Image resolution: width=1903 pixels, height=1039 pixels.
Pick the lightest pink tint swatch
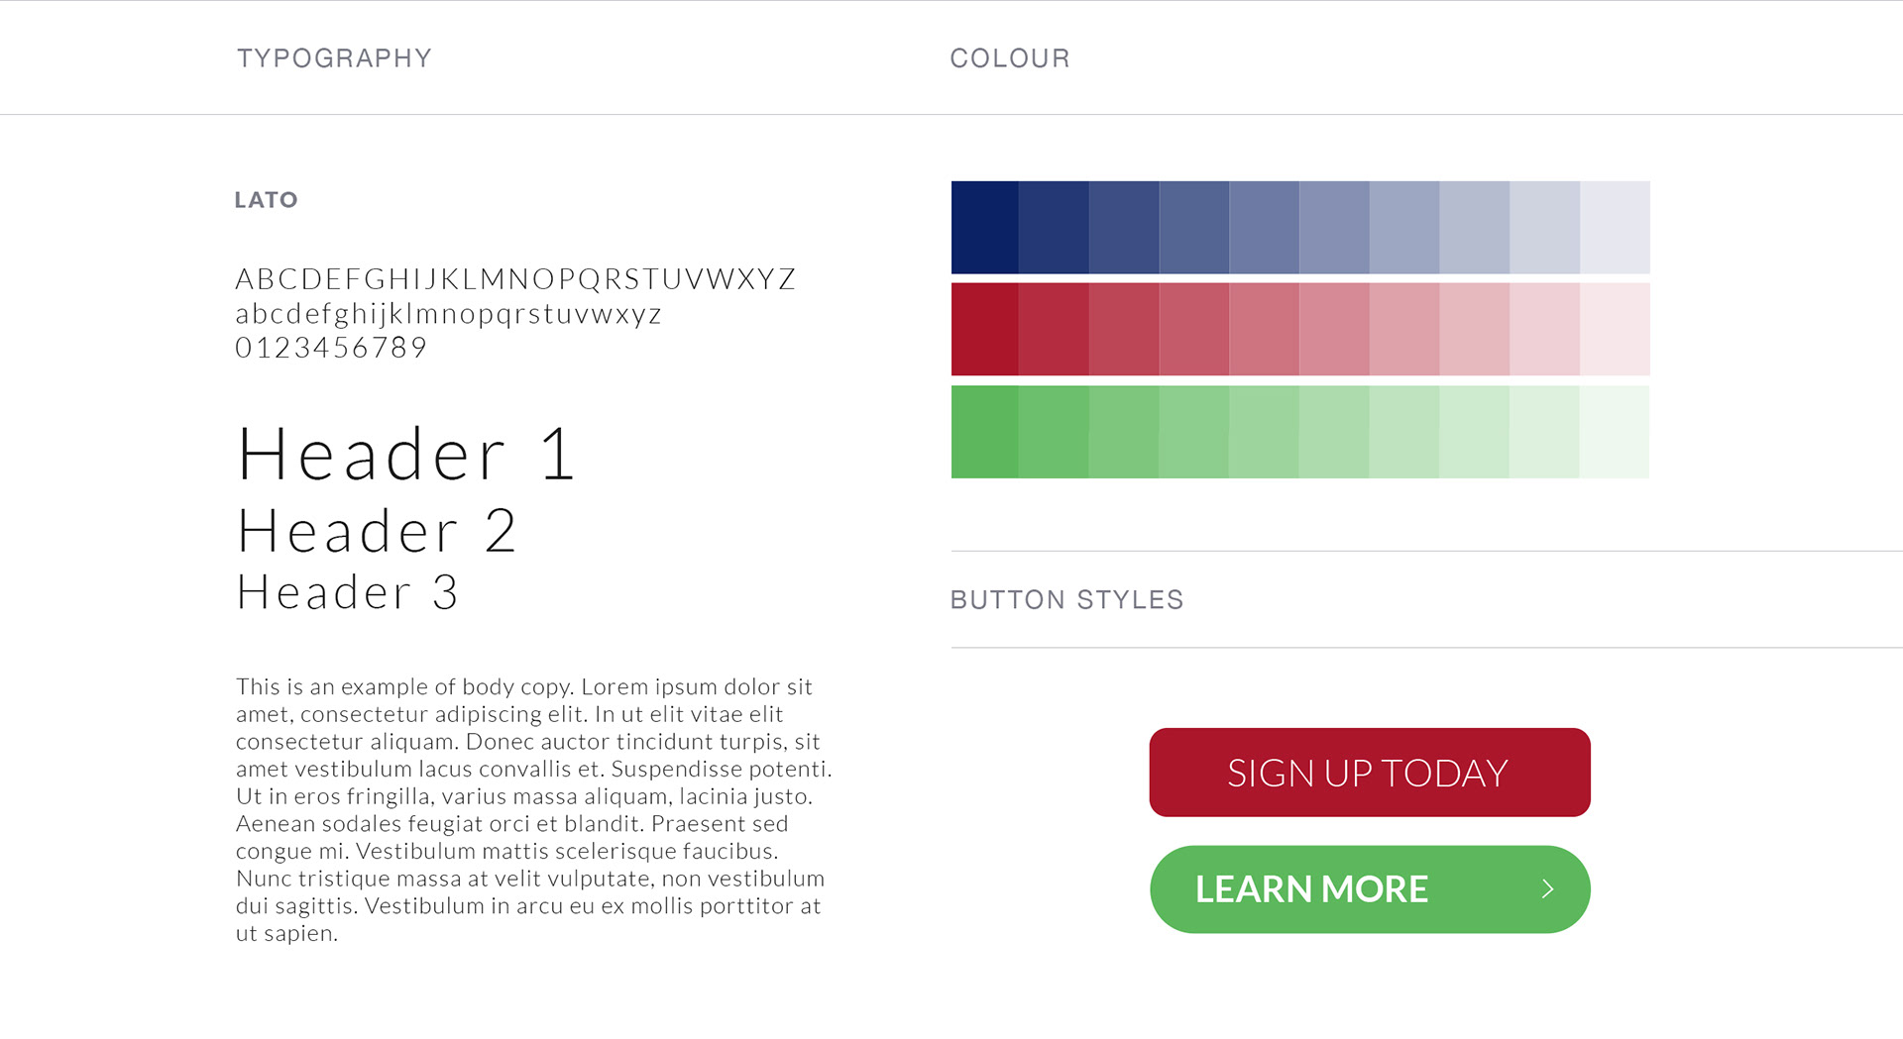pyautogui.click(x=1615, y=330)
